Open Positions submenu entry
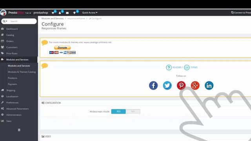This screenshot has height=141, width=251. [x=13, y=78]
